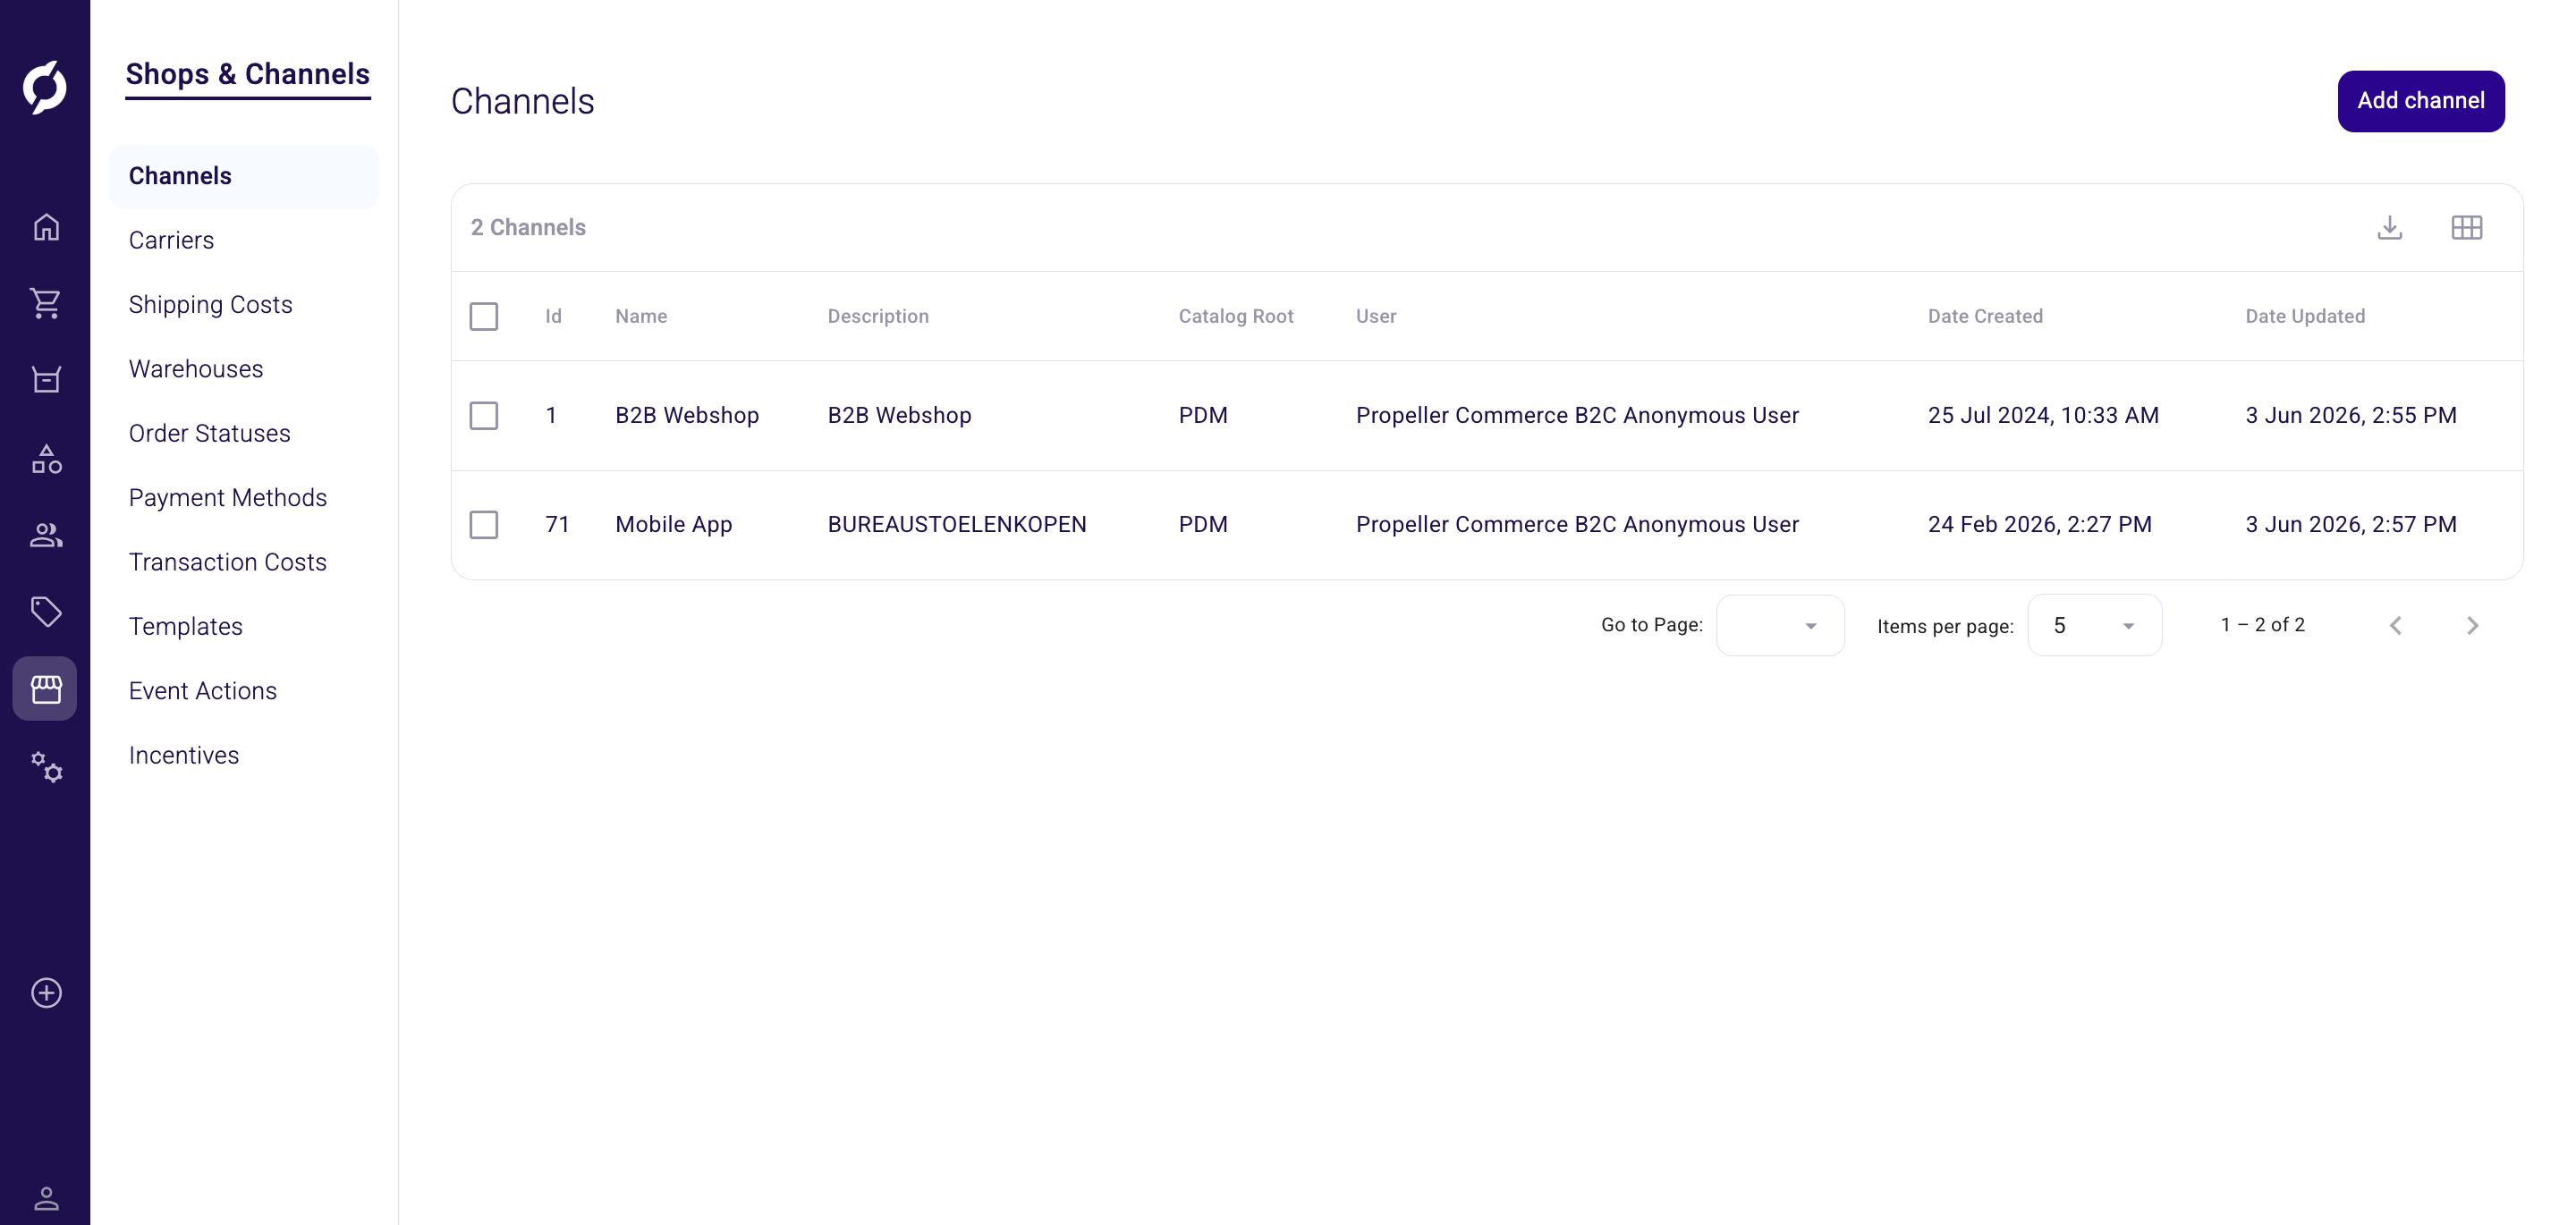Go to the previous page arrow
The height and width of the screenshot is (1225, 2576).
point(2395,626)
